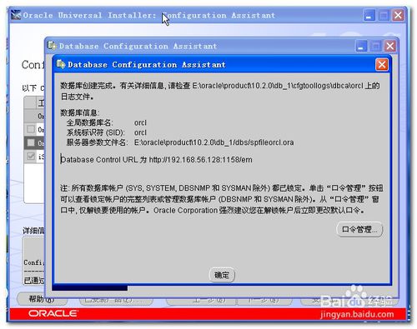Click the 帮助 help button in installer window
This screenshot has width=417, height=329.
pyautogui.click(x=42, y=299)
